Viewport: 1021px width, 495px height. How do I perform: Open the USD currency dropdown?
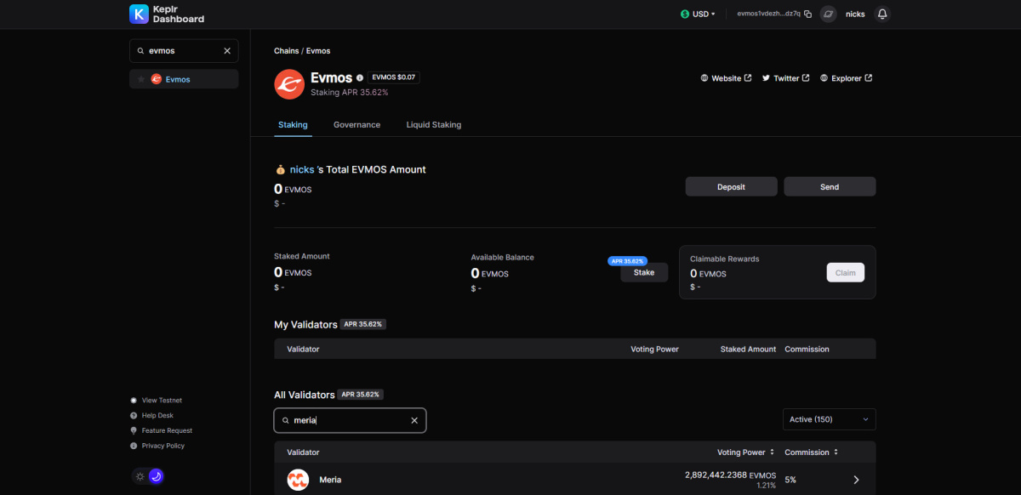tap(698, 14)
